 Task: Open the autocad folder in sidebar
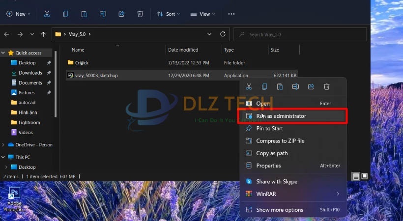click(x=27, y=103)
